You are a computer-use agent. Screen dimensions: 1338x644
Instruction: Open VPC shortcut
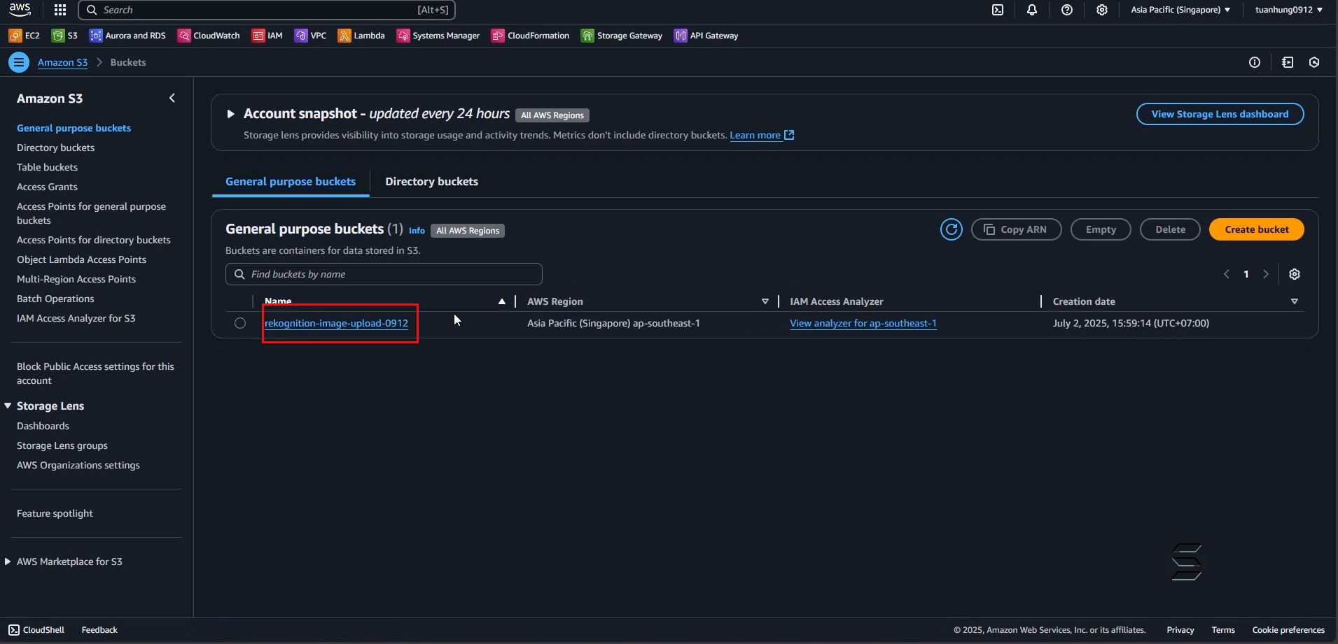310,36
